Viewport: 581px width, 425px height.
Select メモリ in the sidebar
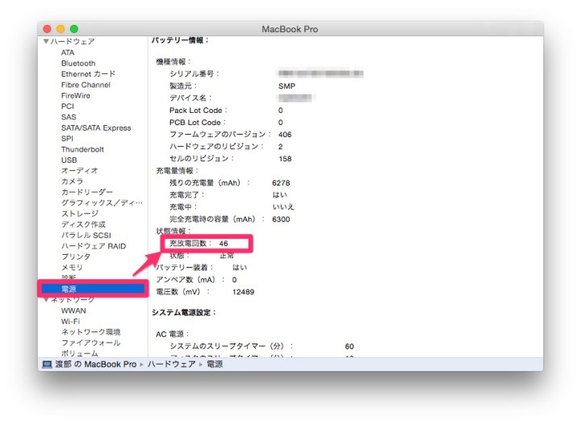72,267
